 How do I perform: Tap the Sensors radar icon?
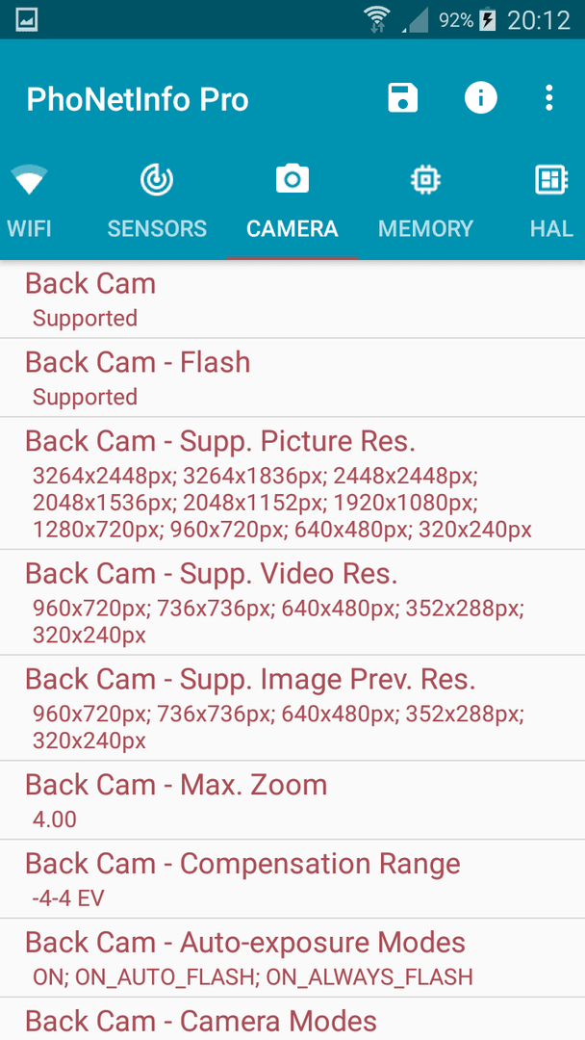157,180
